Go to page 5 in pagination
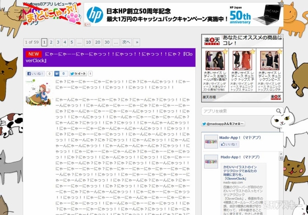The width and height of the screenshot is (308, 215). click(72, 42)
